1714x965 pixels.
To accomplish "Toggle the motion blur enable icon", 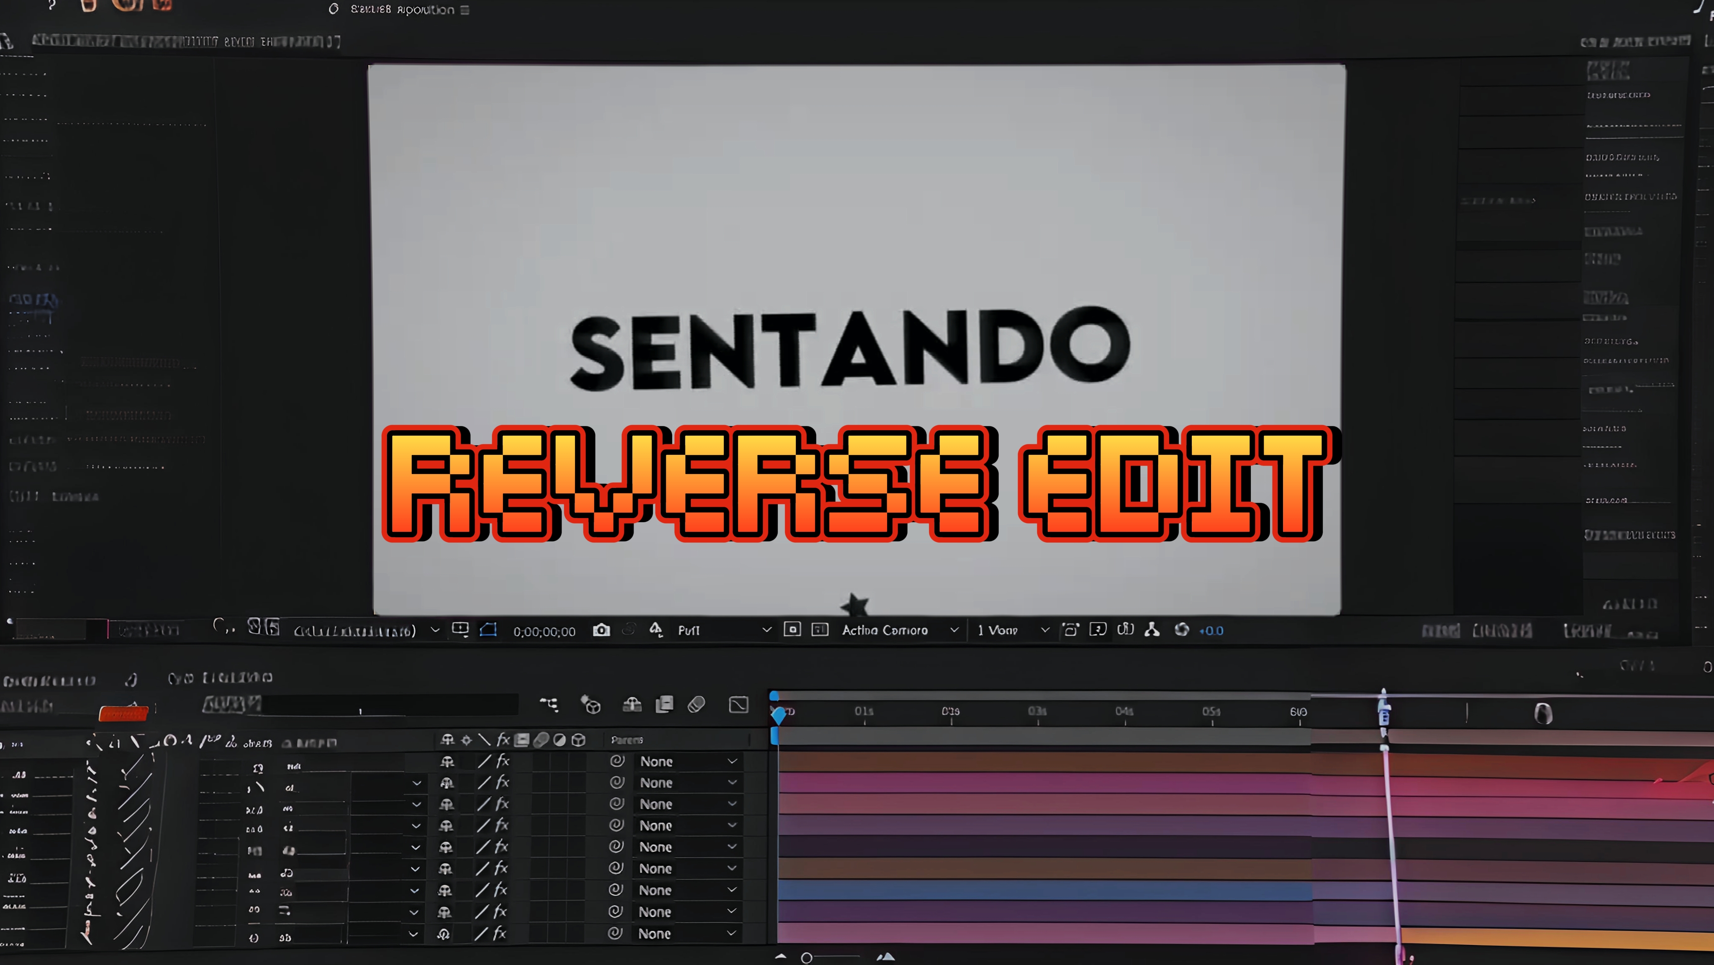I will pos(696,704).
